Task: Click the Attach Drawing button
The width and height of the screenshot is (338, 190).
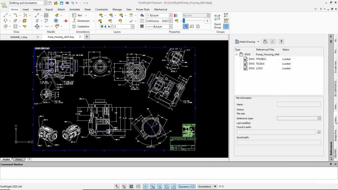Action: pos(245,42)
